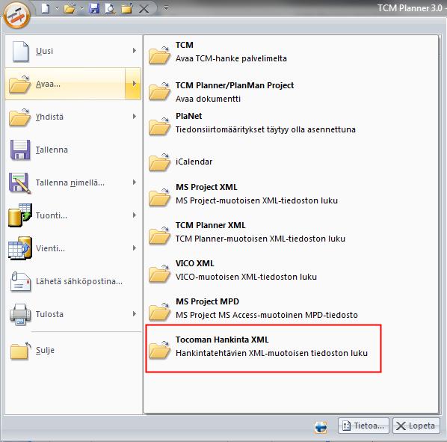Open TCM Planner/PlanMan Project document option
Viewport: 447px width, 442px height.
[291, 92]
